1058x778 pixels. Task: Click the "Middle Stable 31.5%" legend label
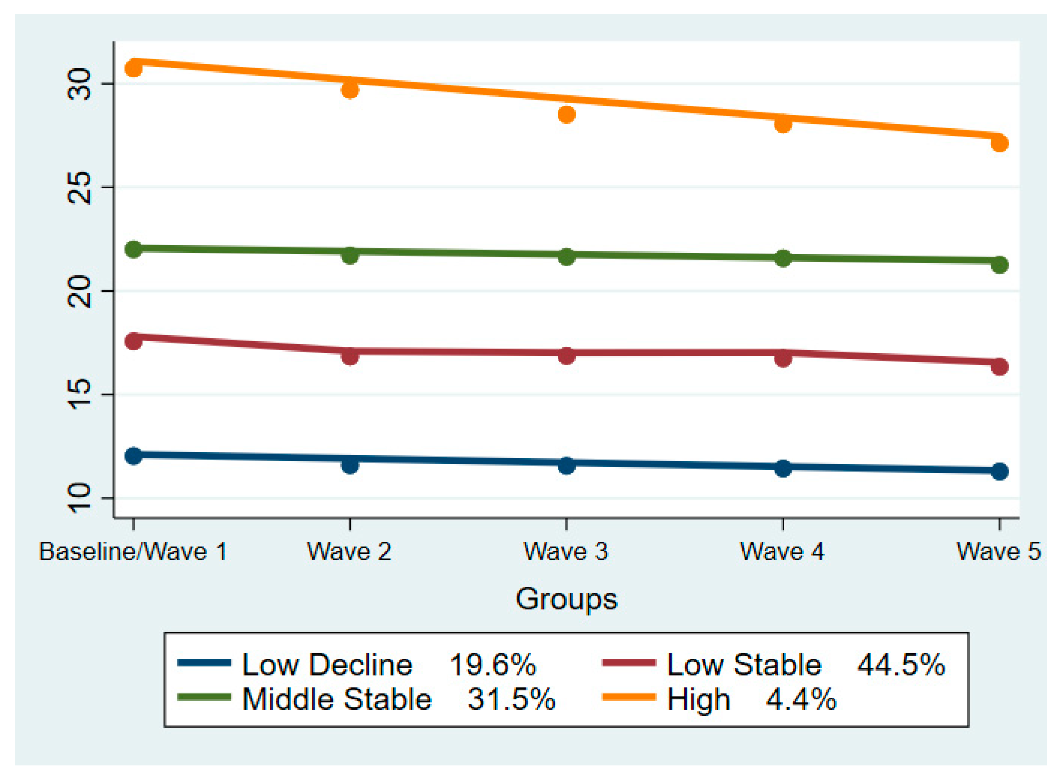(x=398, y=699)
